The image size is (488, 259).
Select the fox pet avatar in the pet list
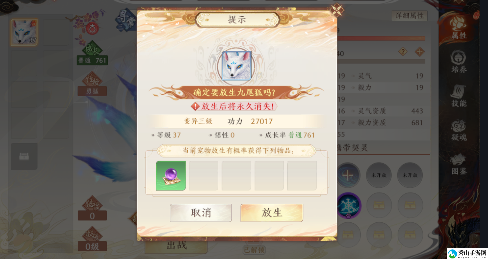coord(24,32)
